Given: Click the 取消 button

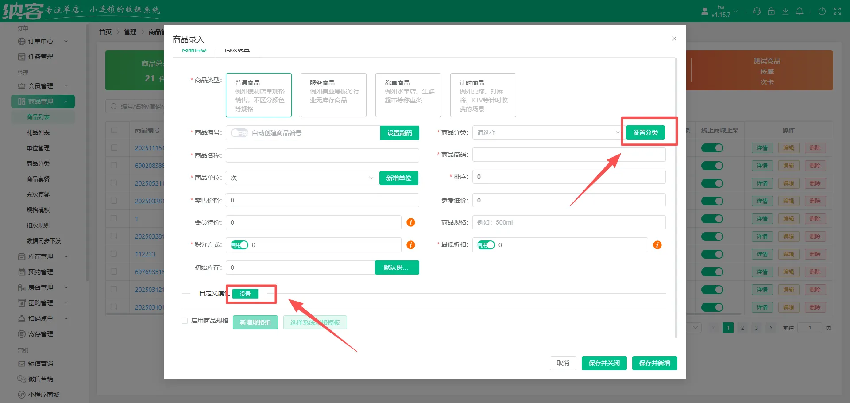Looking at the screenshot, I should point(563,363).
